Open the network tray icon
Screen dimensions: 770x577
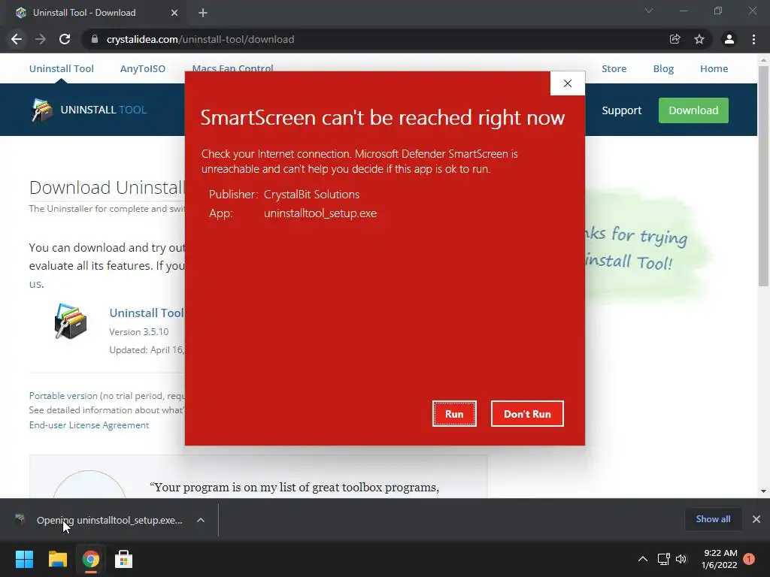click(x=664, y=559)
